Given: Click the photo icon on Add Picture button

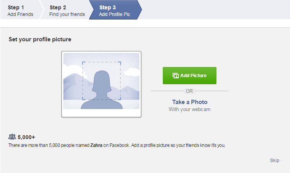Looking at the screenshot, I should (175, 76).
